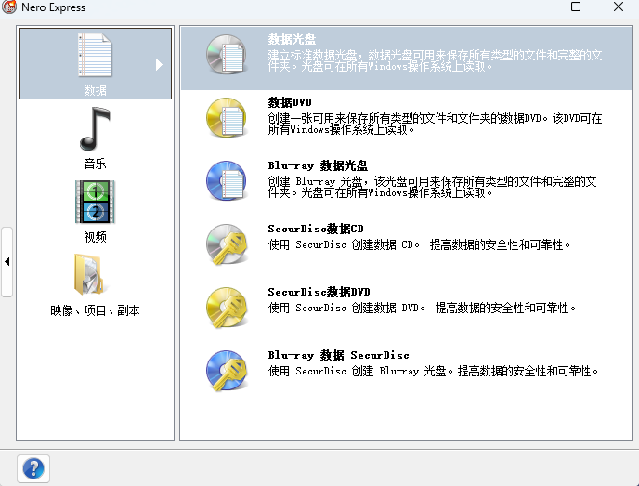The height and width of the screenshot is (486, 639).
Task: Click the Blu-ray 数据 SecurDisc key icon
Action: [x=226, y=370]
